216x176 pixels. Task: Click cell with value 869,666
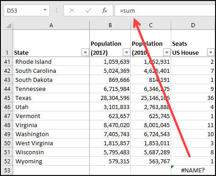tap(110, 80)
